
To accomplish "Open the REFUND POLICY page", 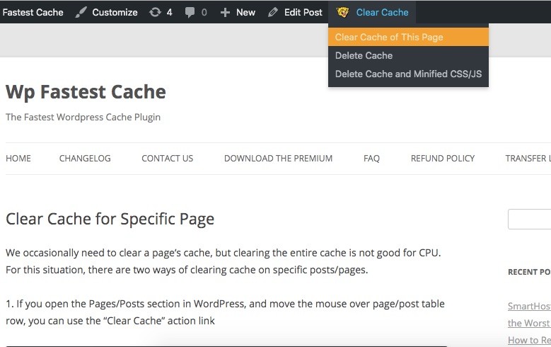I will pyautogui.click(x=443, y=159).
